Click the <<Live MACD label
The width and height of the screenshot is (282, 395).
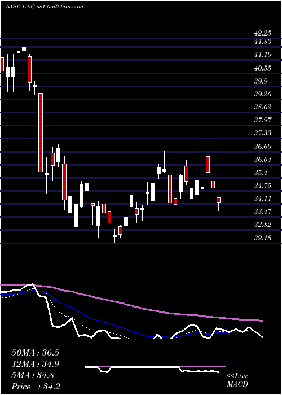(237, 380)
